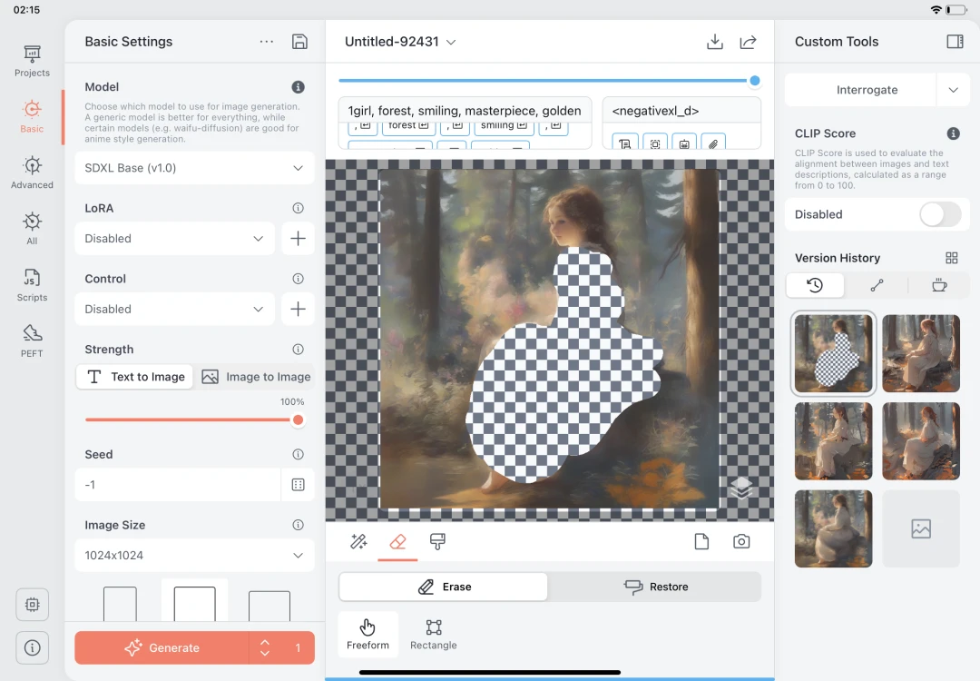Click the save settings floppy disk icon

299,42
